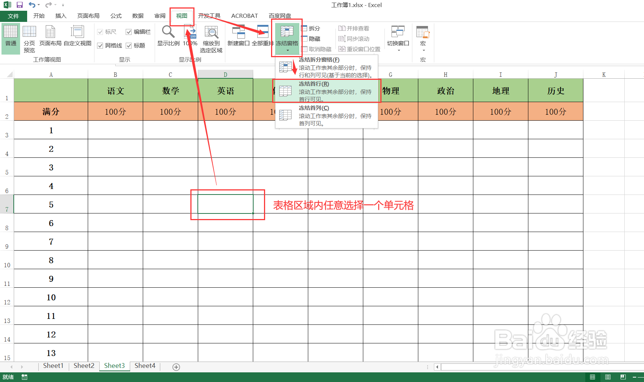This screenshot has width=644, height=382.
Task: Choose Freeze Top Row (冻结首行)
Action: point(326,91)
